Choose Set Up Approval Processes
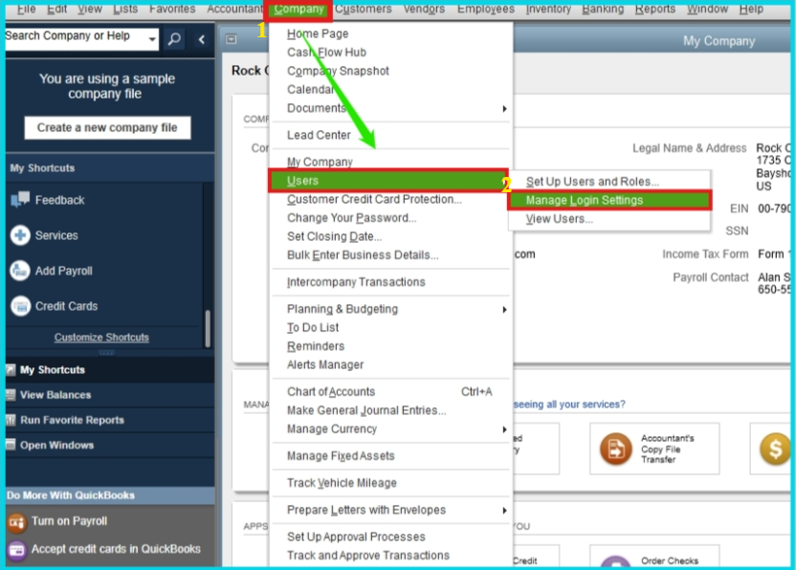 [x=356, y=537]
